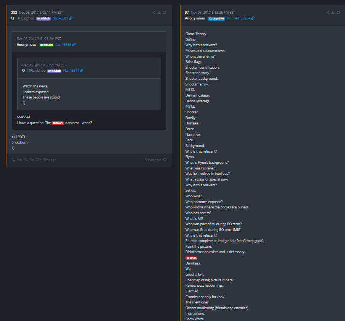
Task: Click the line "What is Flynn's background?"
Action: pyautogui.click(x=207, y=163)
